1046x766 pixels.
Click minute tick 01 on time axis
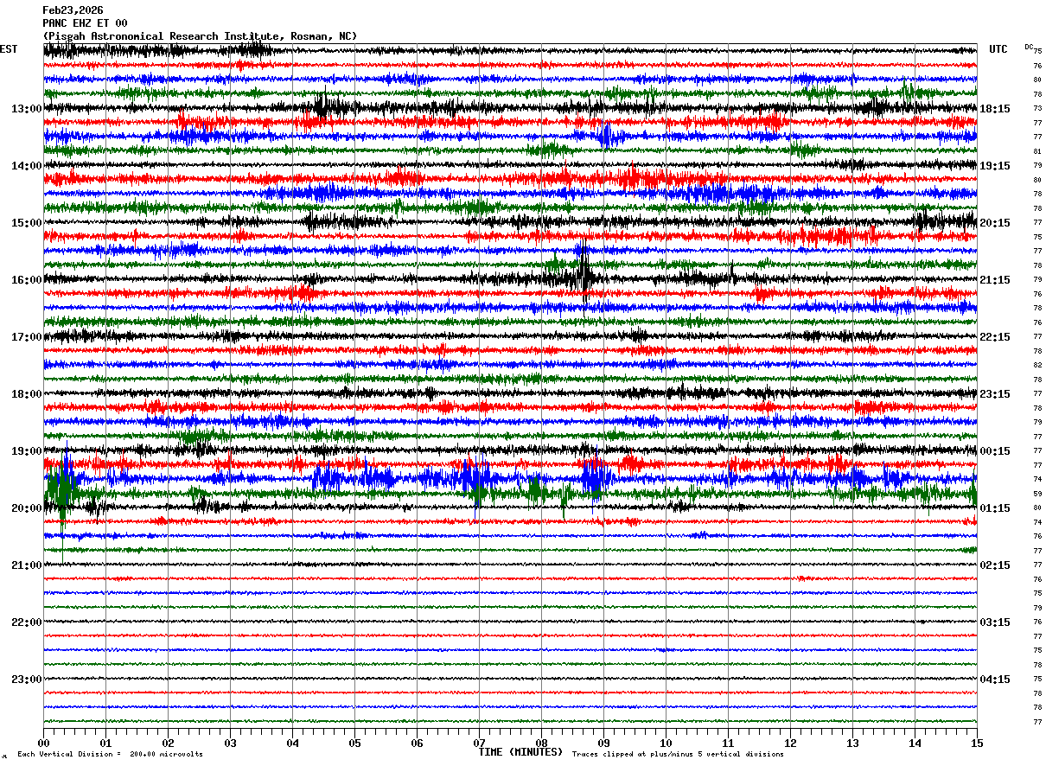click(x=105, y=743)
